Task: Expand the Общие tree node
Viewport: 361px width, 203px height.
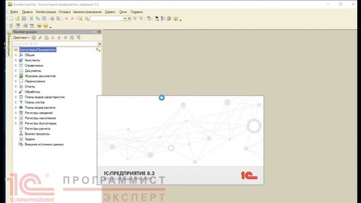Action: [x=16, y=55]
